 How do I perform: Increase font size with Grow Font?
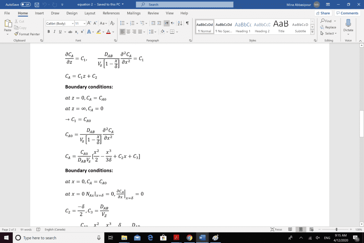point(89,23)
